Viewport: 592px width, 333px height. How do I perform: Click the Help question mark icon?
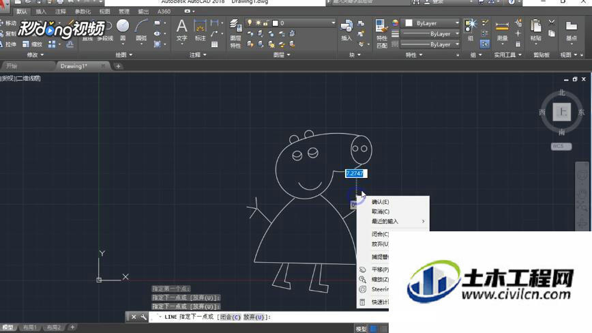pos(512,2)
